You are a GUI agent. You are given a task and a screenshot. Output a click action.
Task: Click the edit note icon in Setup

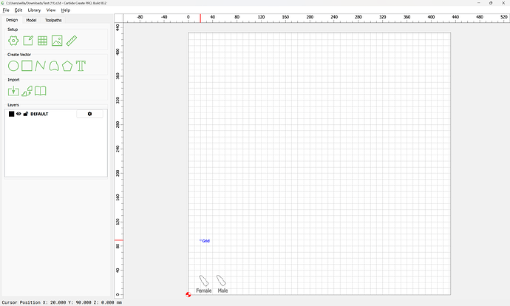tap(28, 41)
